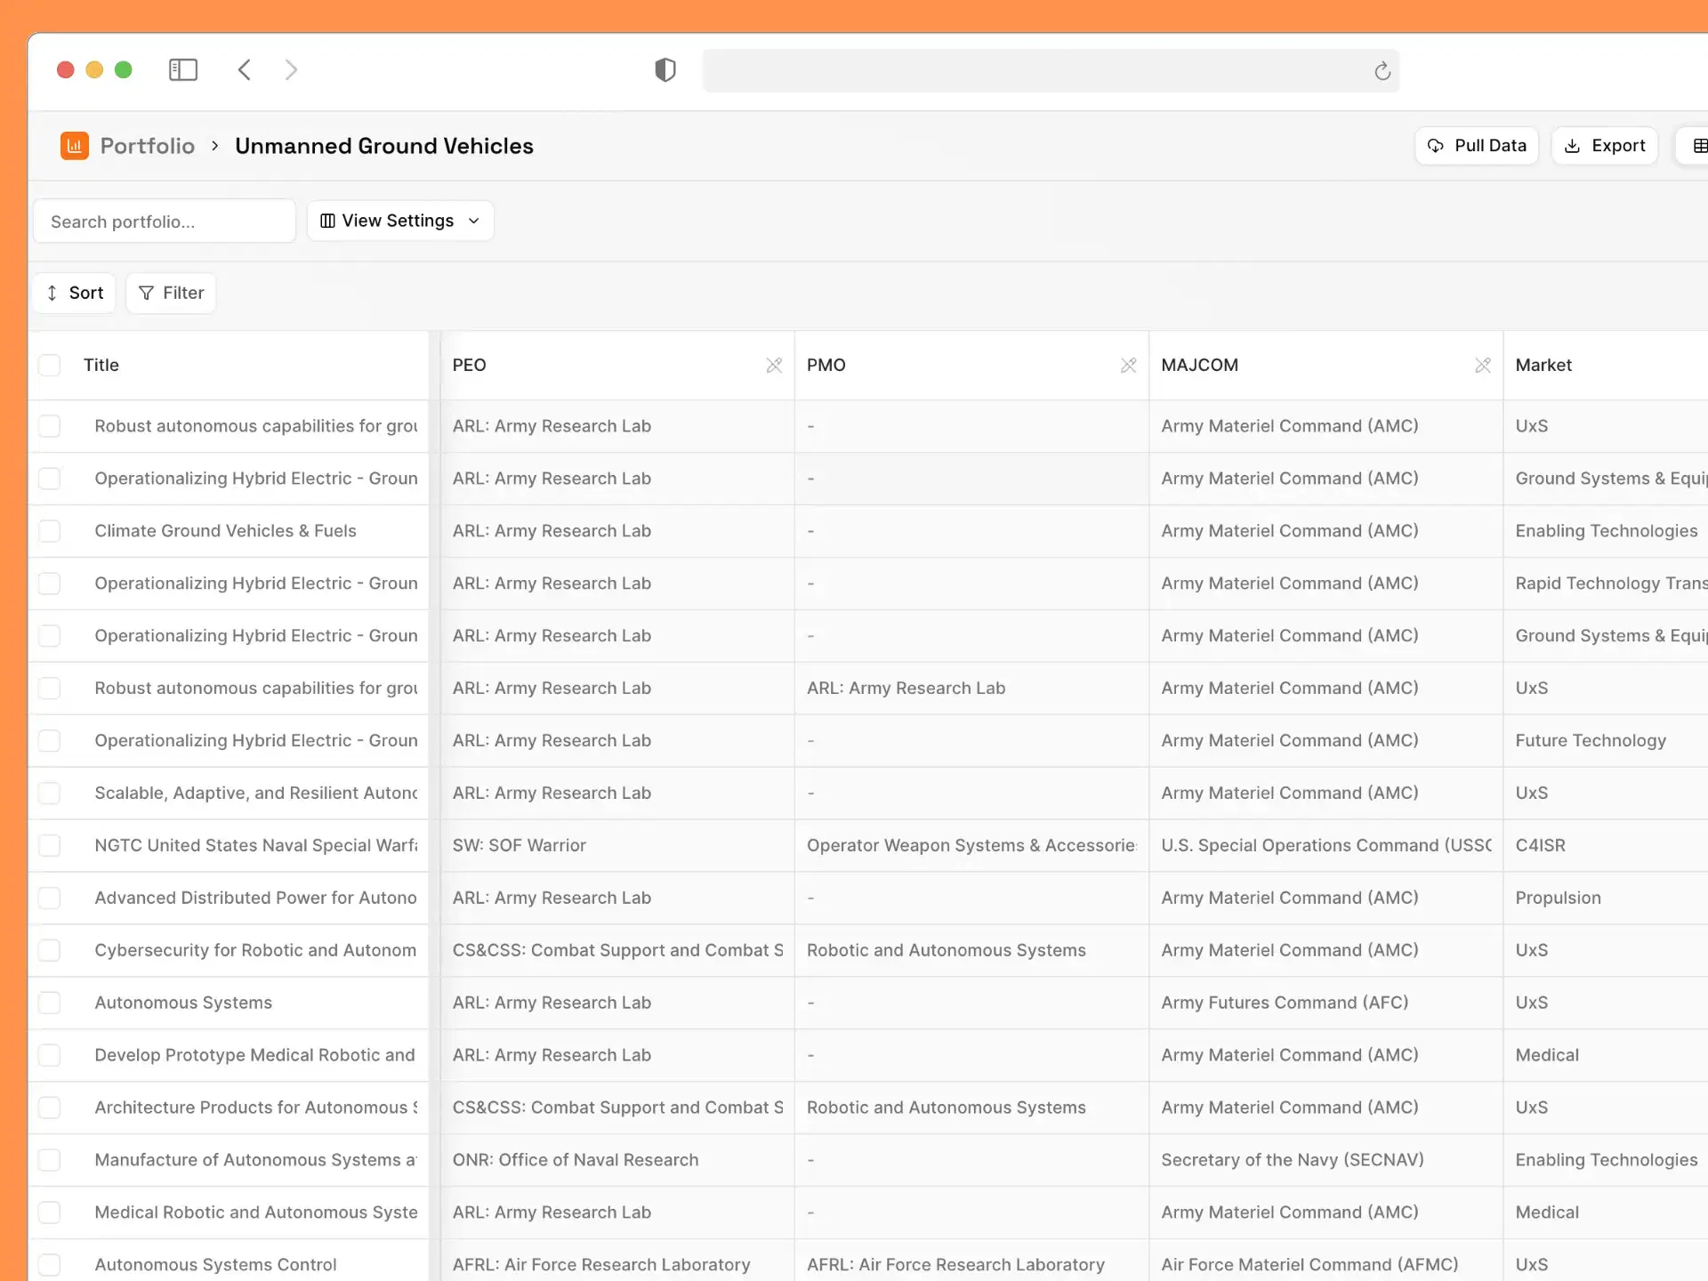Click the orange Portfolio chart icon

click(75, 146)
